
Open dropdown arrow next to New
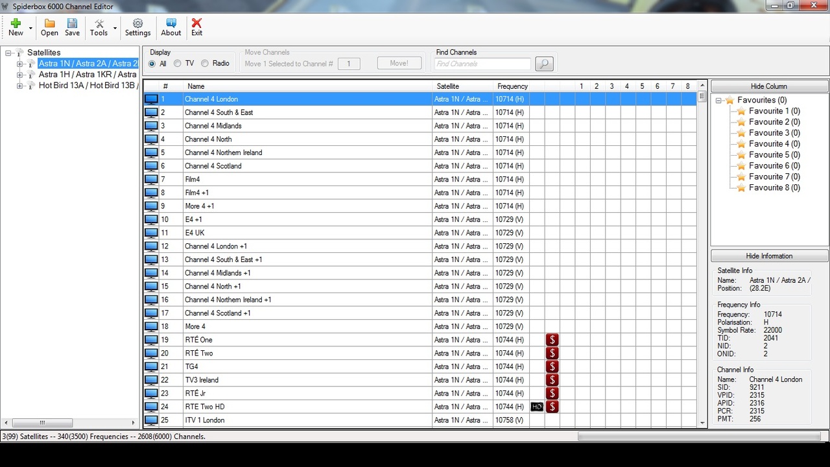click(x=30, y=29)
